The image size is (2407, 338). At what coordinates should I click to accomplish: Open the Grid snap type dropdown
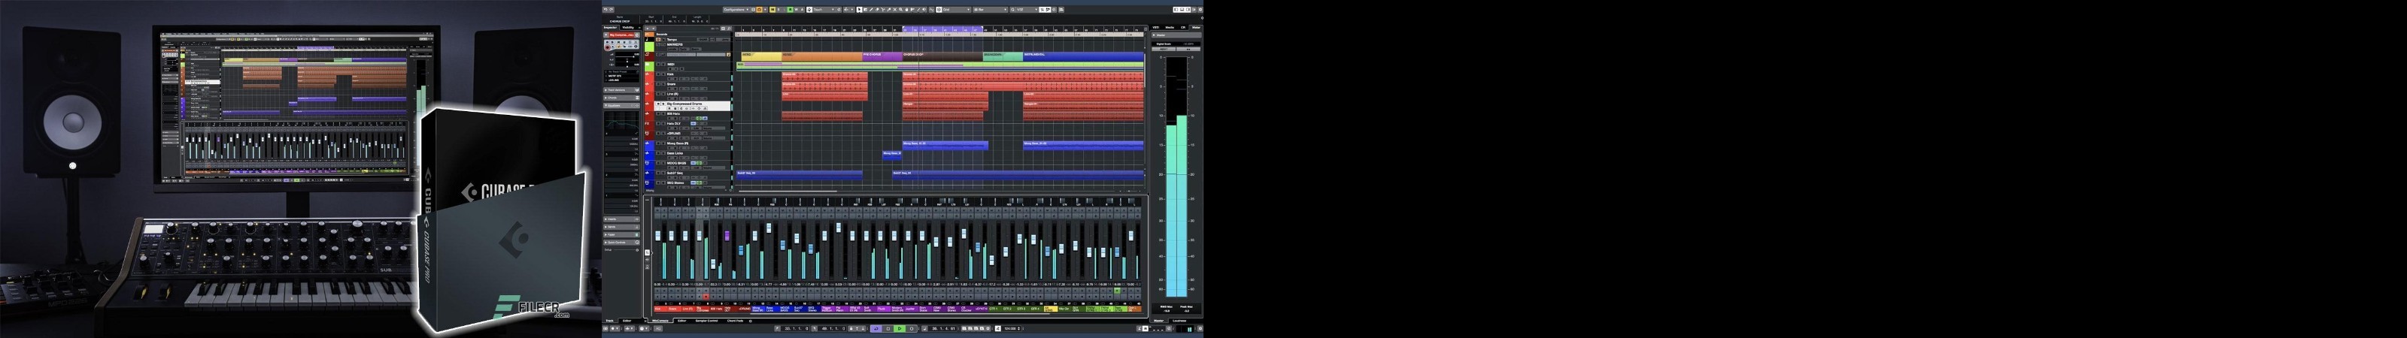[x=957, y=9]
